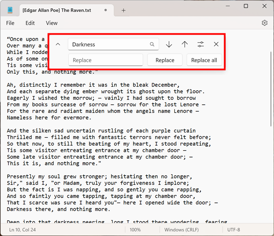This screenshot has height=236, width=274.
Task: Click line starting "Eagerly I wished the morrow"
Action: pyautogui.click(x=101, y=98)
